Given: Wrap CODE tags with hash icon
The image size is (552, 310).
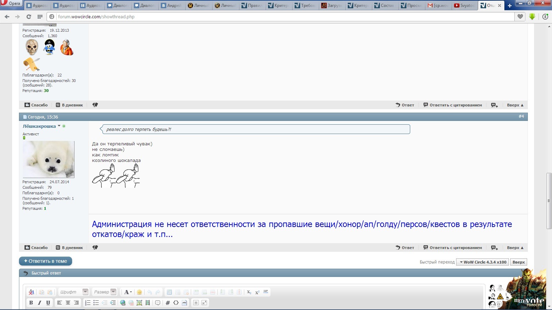Looking at the screenshot, I should [168, 303].
